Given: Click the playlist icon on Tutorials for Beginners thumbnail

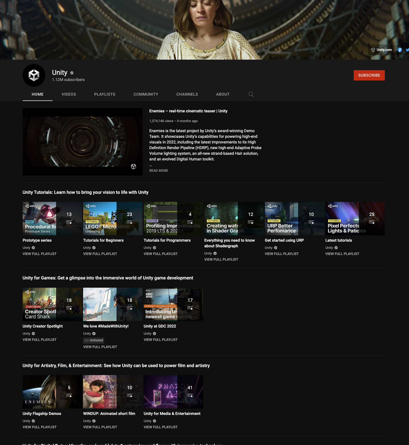Looking at the screenshot, I should [130, 222].
